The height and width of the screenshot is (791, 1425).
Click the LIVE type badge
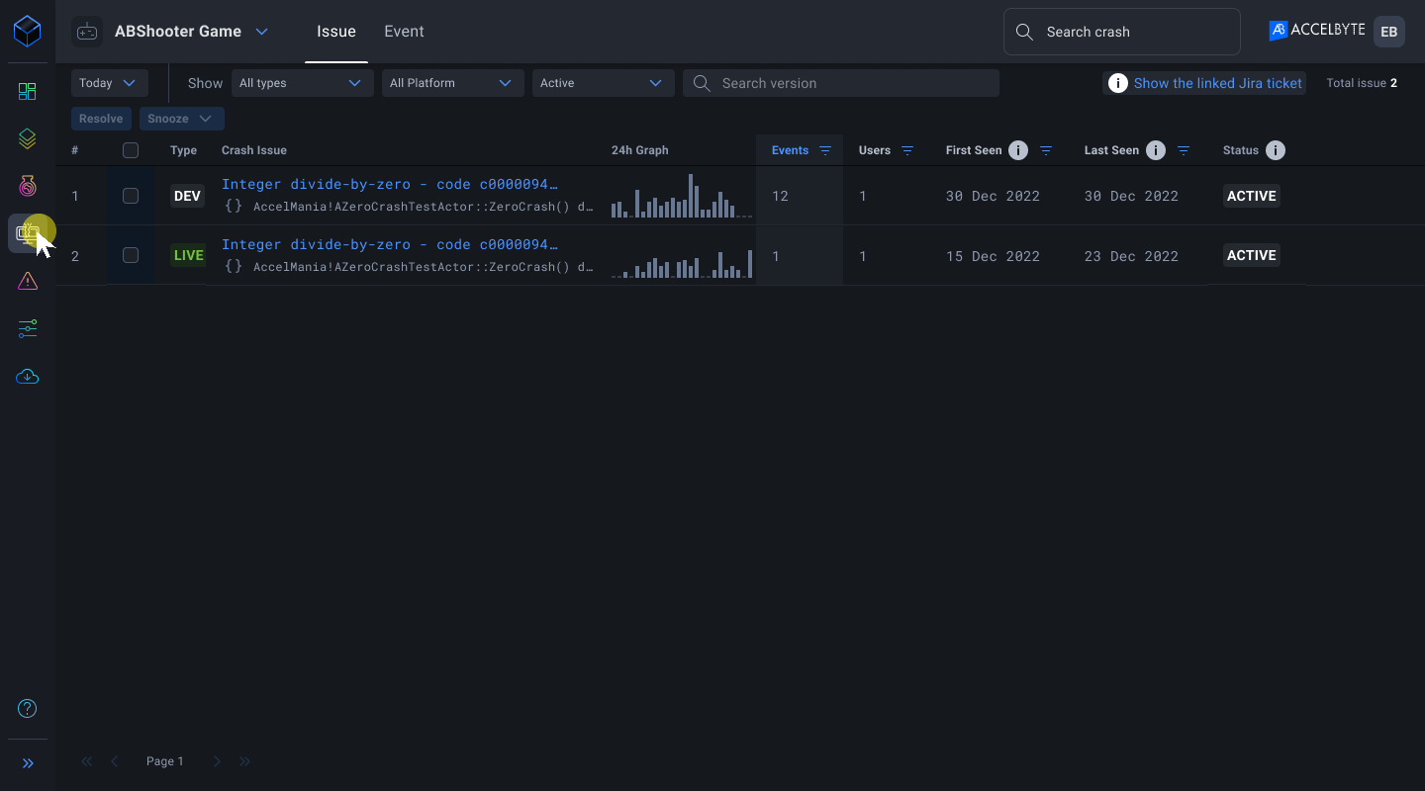(x=187, y=255)
